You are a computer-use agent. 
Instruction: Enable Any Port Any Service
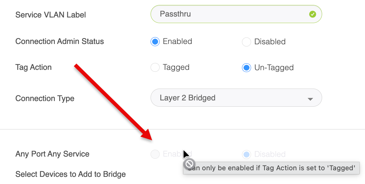[x=155, y=154]
